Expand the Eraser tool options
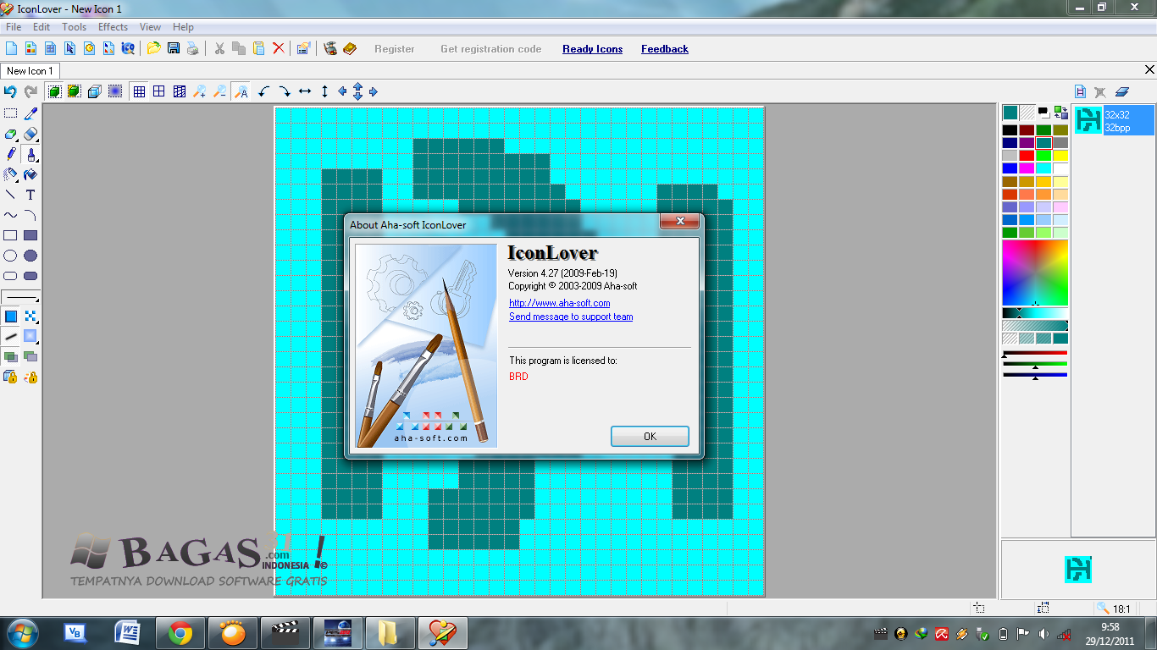The image size is (1157, 650). pos(37,139)
